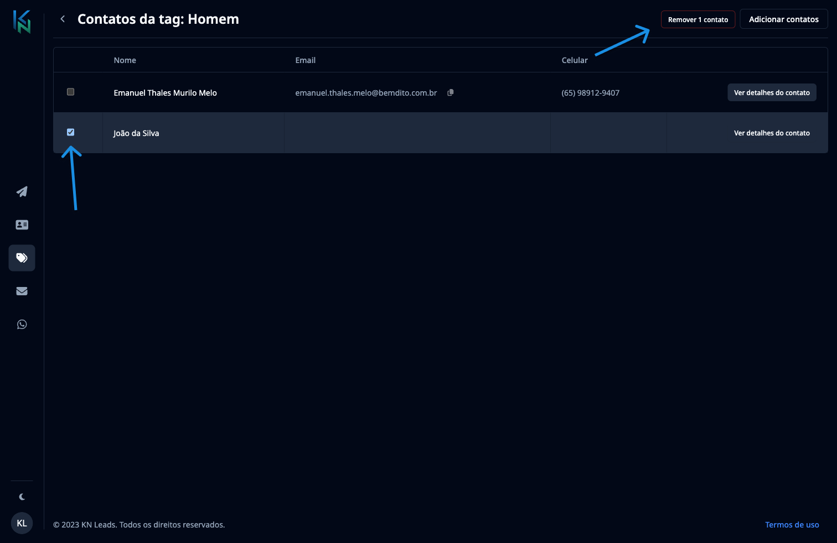
Task: View contact details for Emanuel Thales
Action: [772, 92]
